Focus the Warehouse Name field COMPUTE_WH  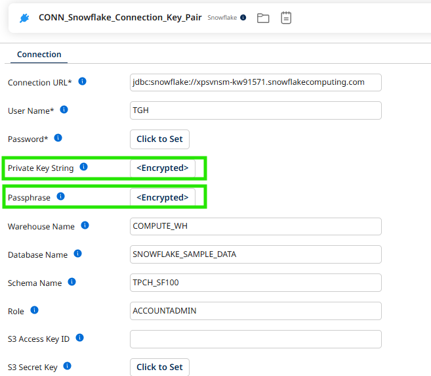coord(256,226)
